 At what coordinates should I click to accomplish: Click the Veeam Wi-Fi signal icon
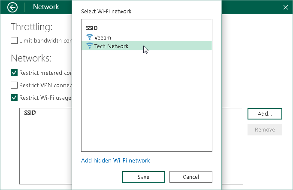point(89,37)
